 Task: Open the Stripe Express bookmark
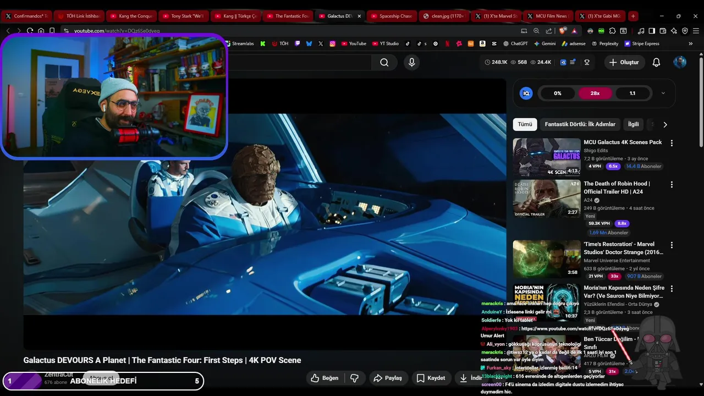click(x=642, y=43)
